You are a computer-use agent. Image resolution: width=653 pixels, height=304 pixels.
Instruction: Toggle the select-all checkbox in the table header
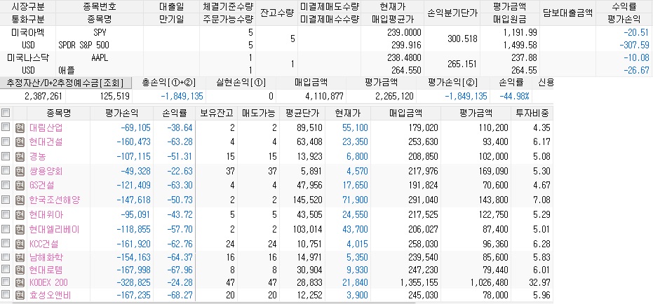pos(6,113)
